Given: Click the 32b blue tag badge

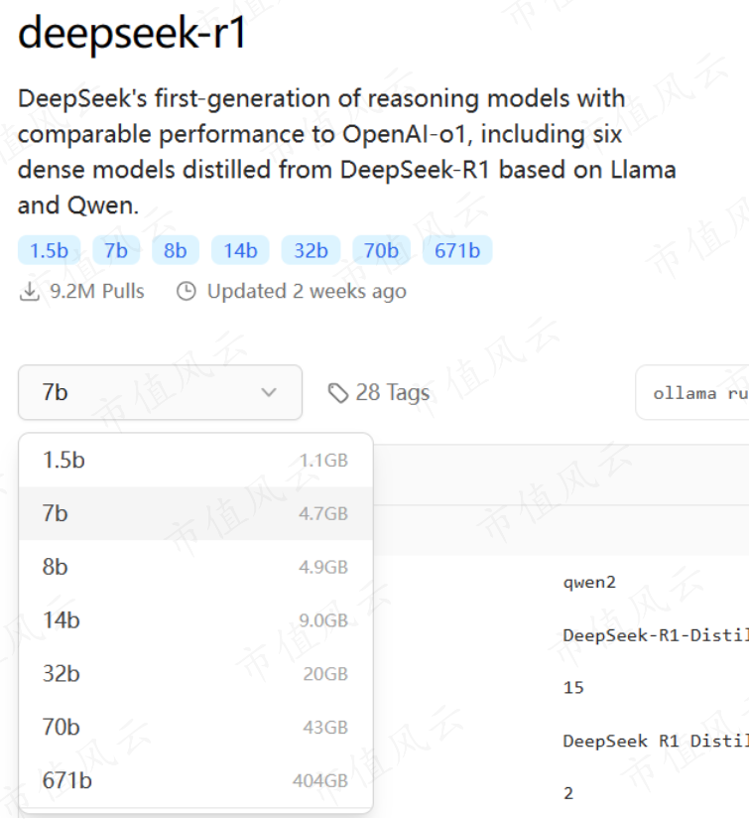Looking at the screenshot, I should coord(312,250).
